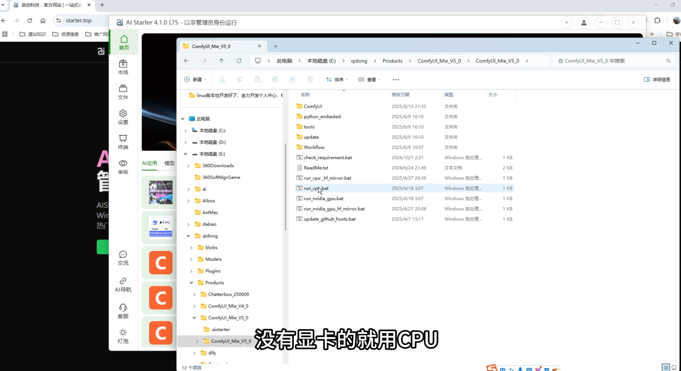
Task: Add a new File Explorer tab
Action: coord(275,46)
